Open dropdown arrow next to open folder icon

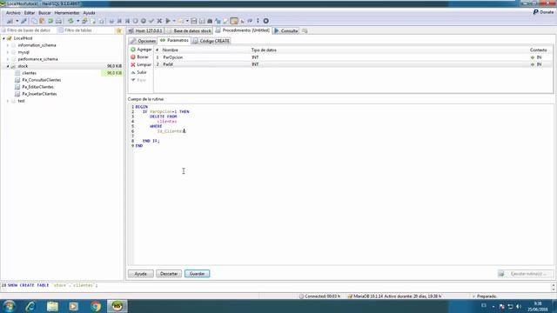[187, 21]
